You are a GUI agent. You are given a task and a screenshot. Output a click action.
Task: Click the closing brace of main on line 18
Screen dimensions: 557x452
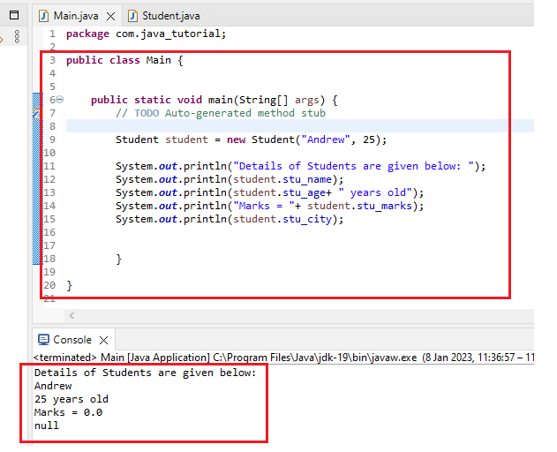(118, 259)
